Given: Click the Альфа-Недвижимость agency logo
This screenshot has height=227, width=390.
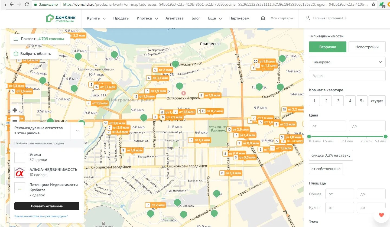Looking at the screenshot, I should pos(19,172).
